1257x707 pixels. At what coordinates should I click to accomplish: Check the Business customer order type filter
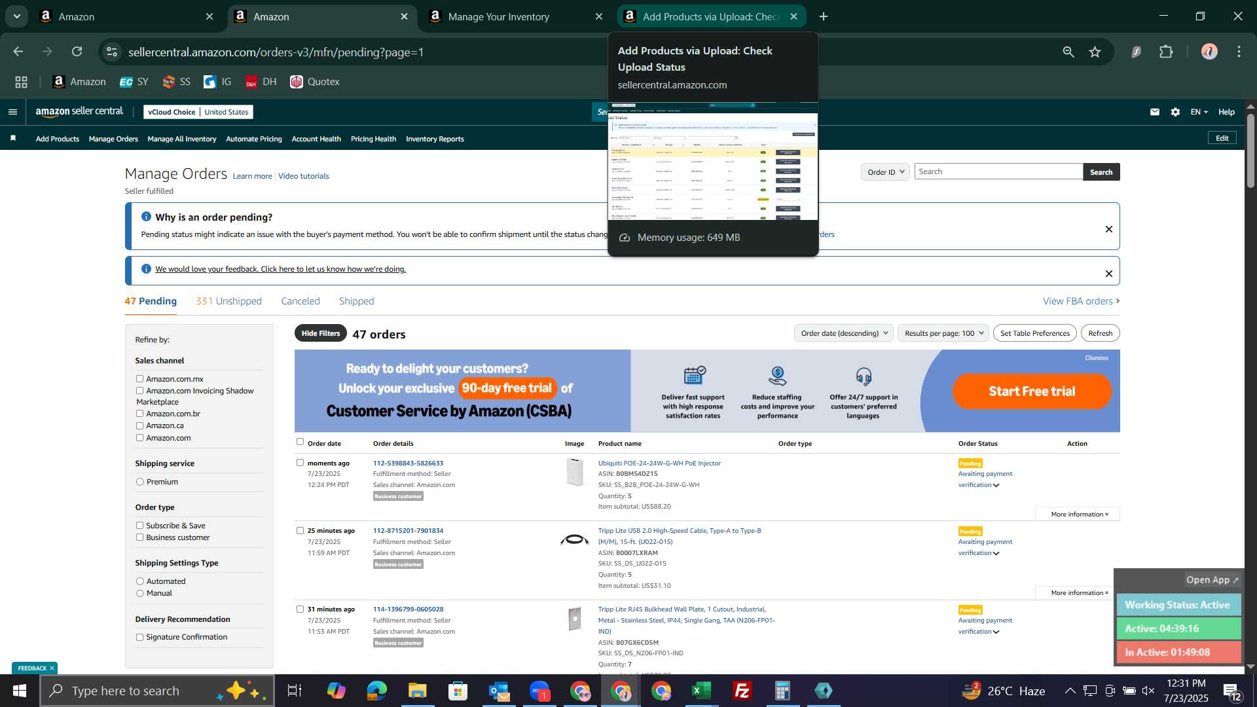139,537
